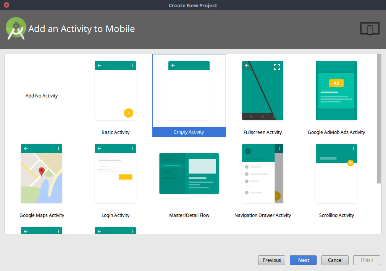
Task: Select the Master/Detail Flow template
Action: (x=189, y=173)
